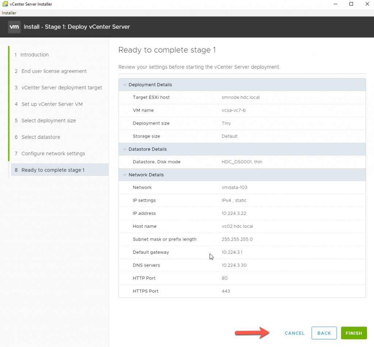Click the Network row label
This screenshot has width=374, height=347.
click(x=142, y=187)
